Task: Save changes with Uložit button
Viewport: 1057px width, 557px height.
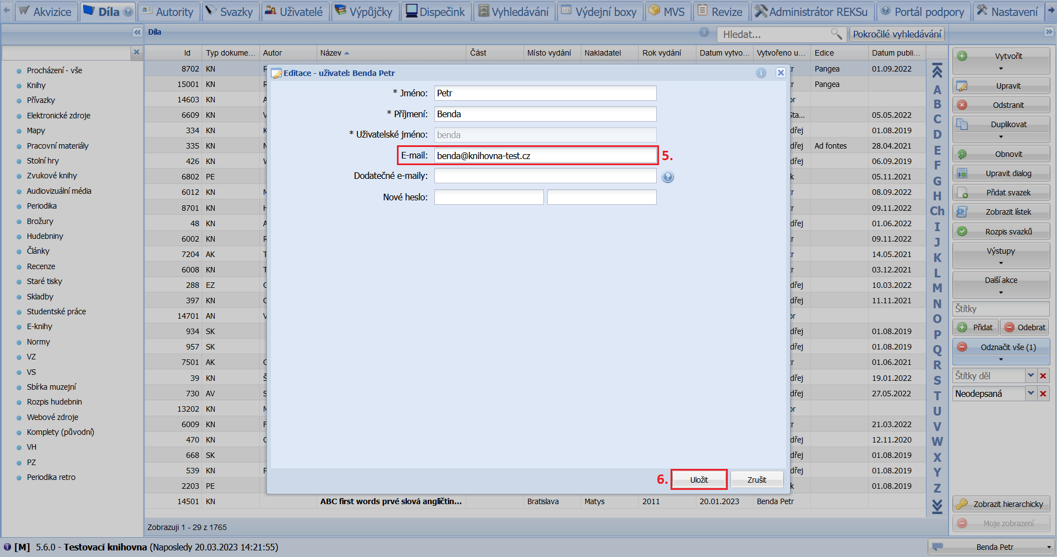Action: (699, 480)
